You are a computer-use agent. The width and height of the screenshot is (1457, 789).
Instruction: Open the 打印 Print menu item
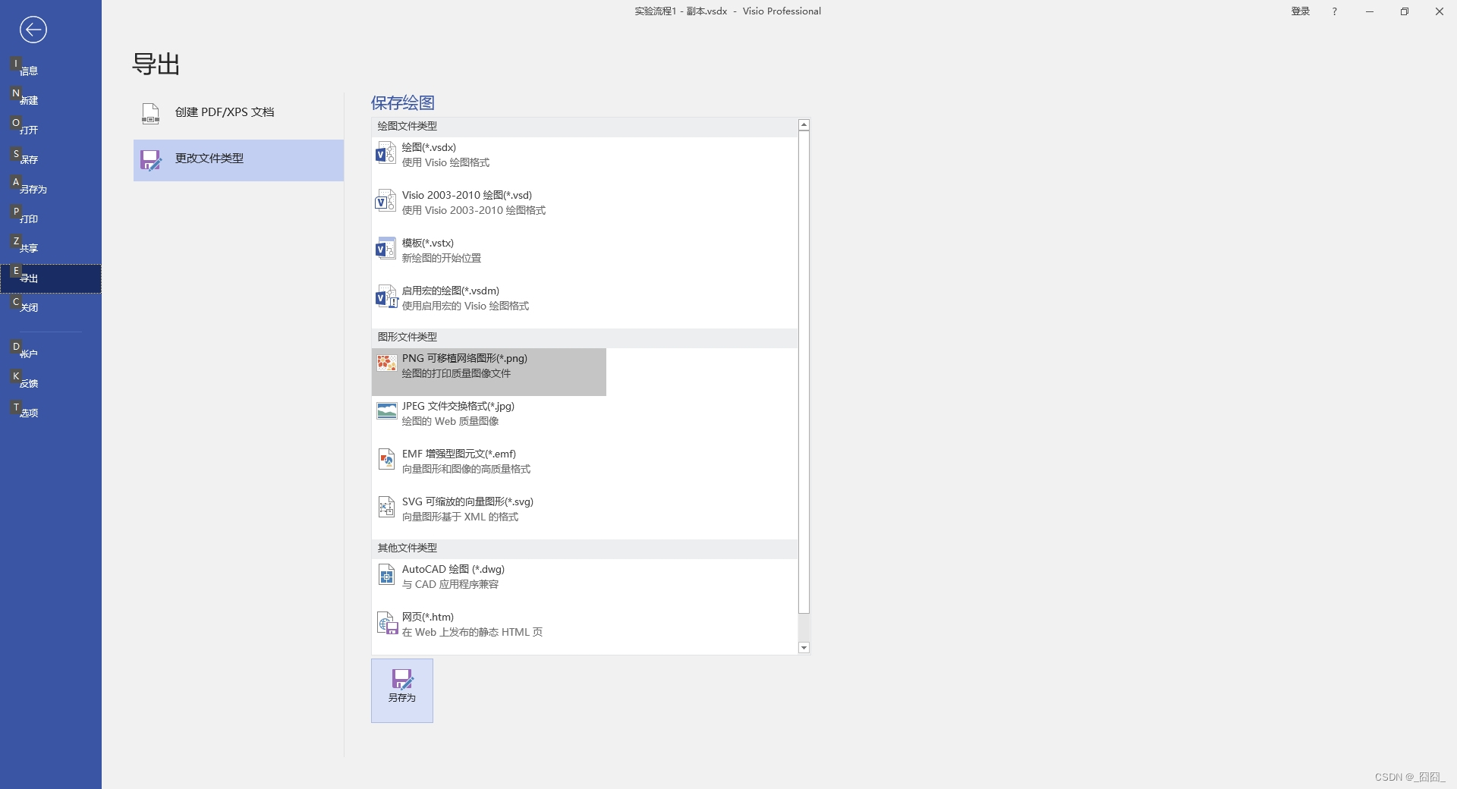pos(50,218)
